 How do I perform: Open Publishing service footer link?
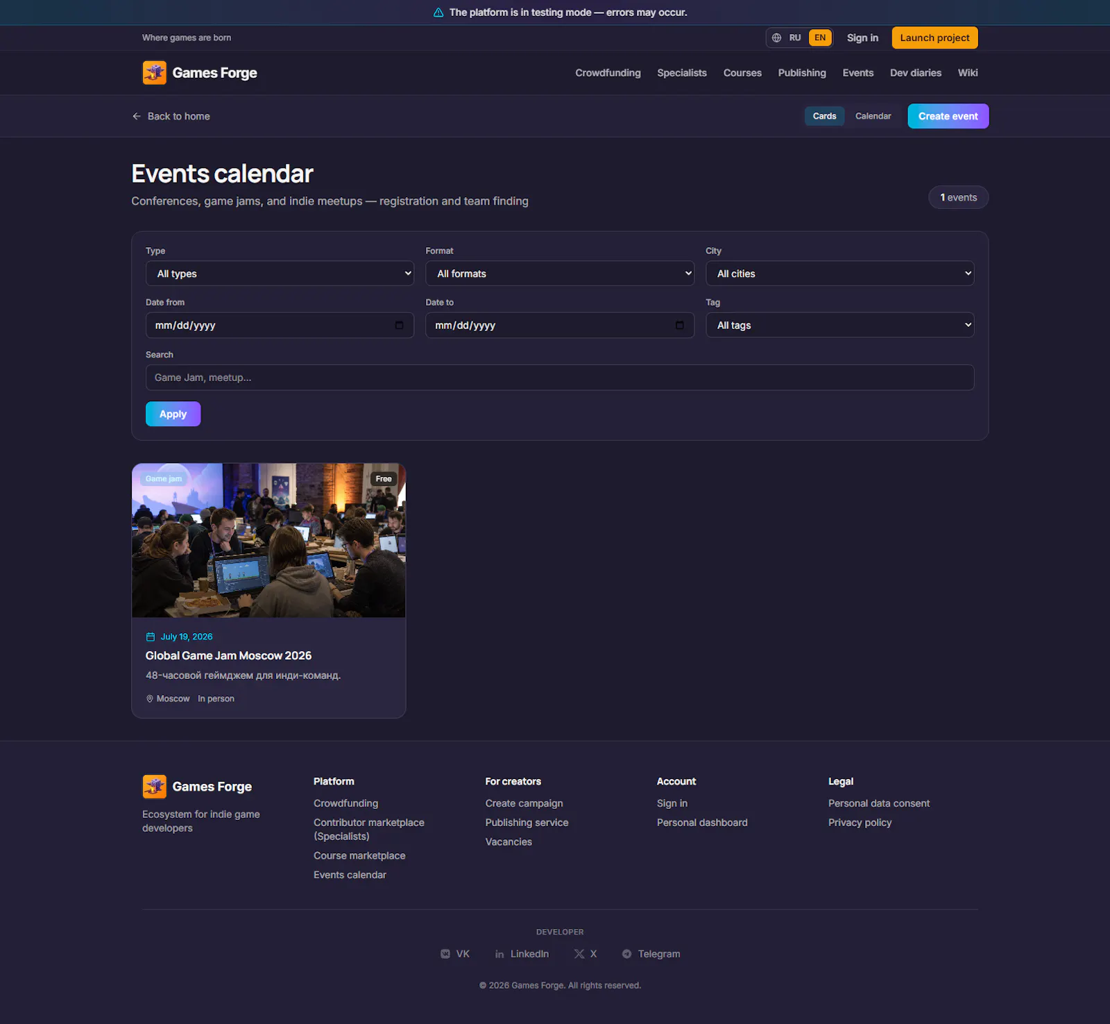pos(527,823)
